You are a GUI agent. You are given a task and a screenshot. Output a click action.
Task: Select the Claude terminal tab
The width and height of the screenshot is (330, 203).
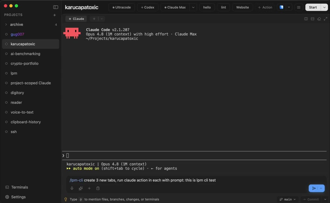(76, 19)
